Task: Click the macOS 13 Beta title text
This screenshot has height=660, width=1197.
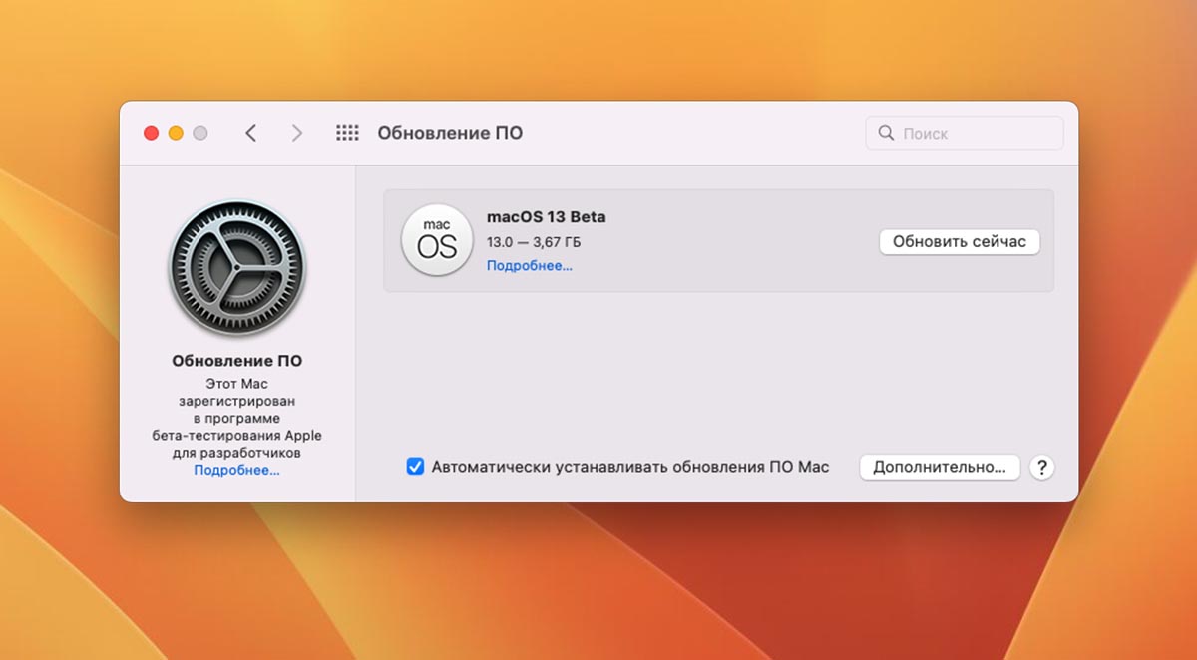Action: pyautogui.click(x=546, y=217)
